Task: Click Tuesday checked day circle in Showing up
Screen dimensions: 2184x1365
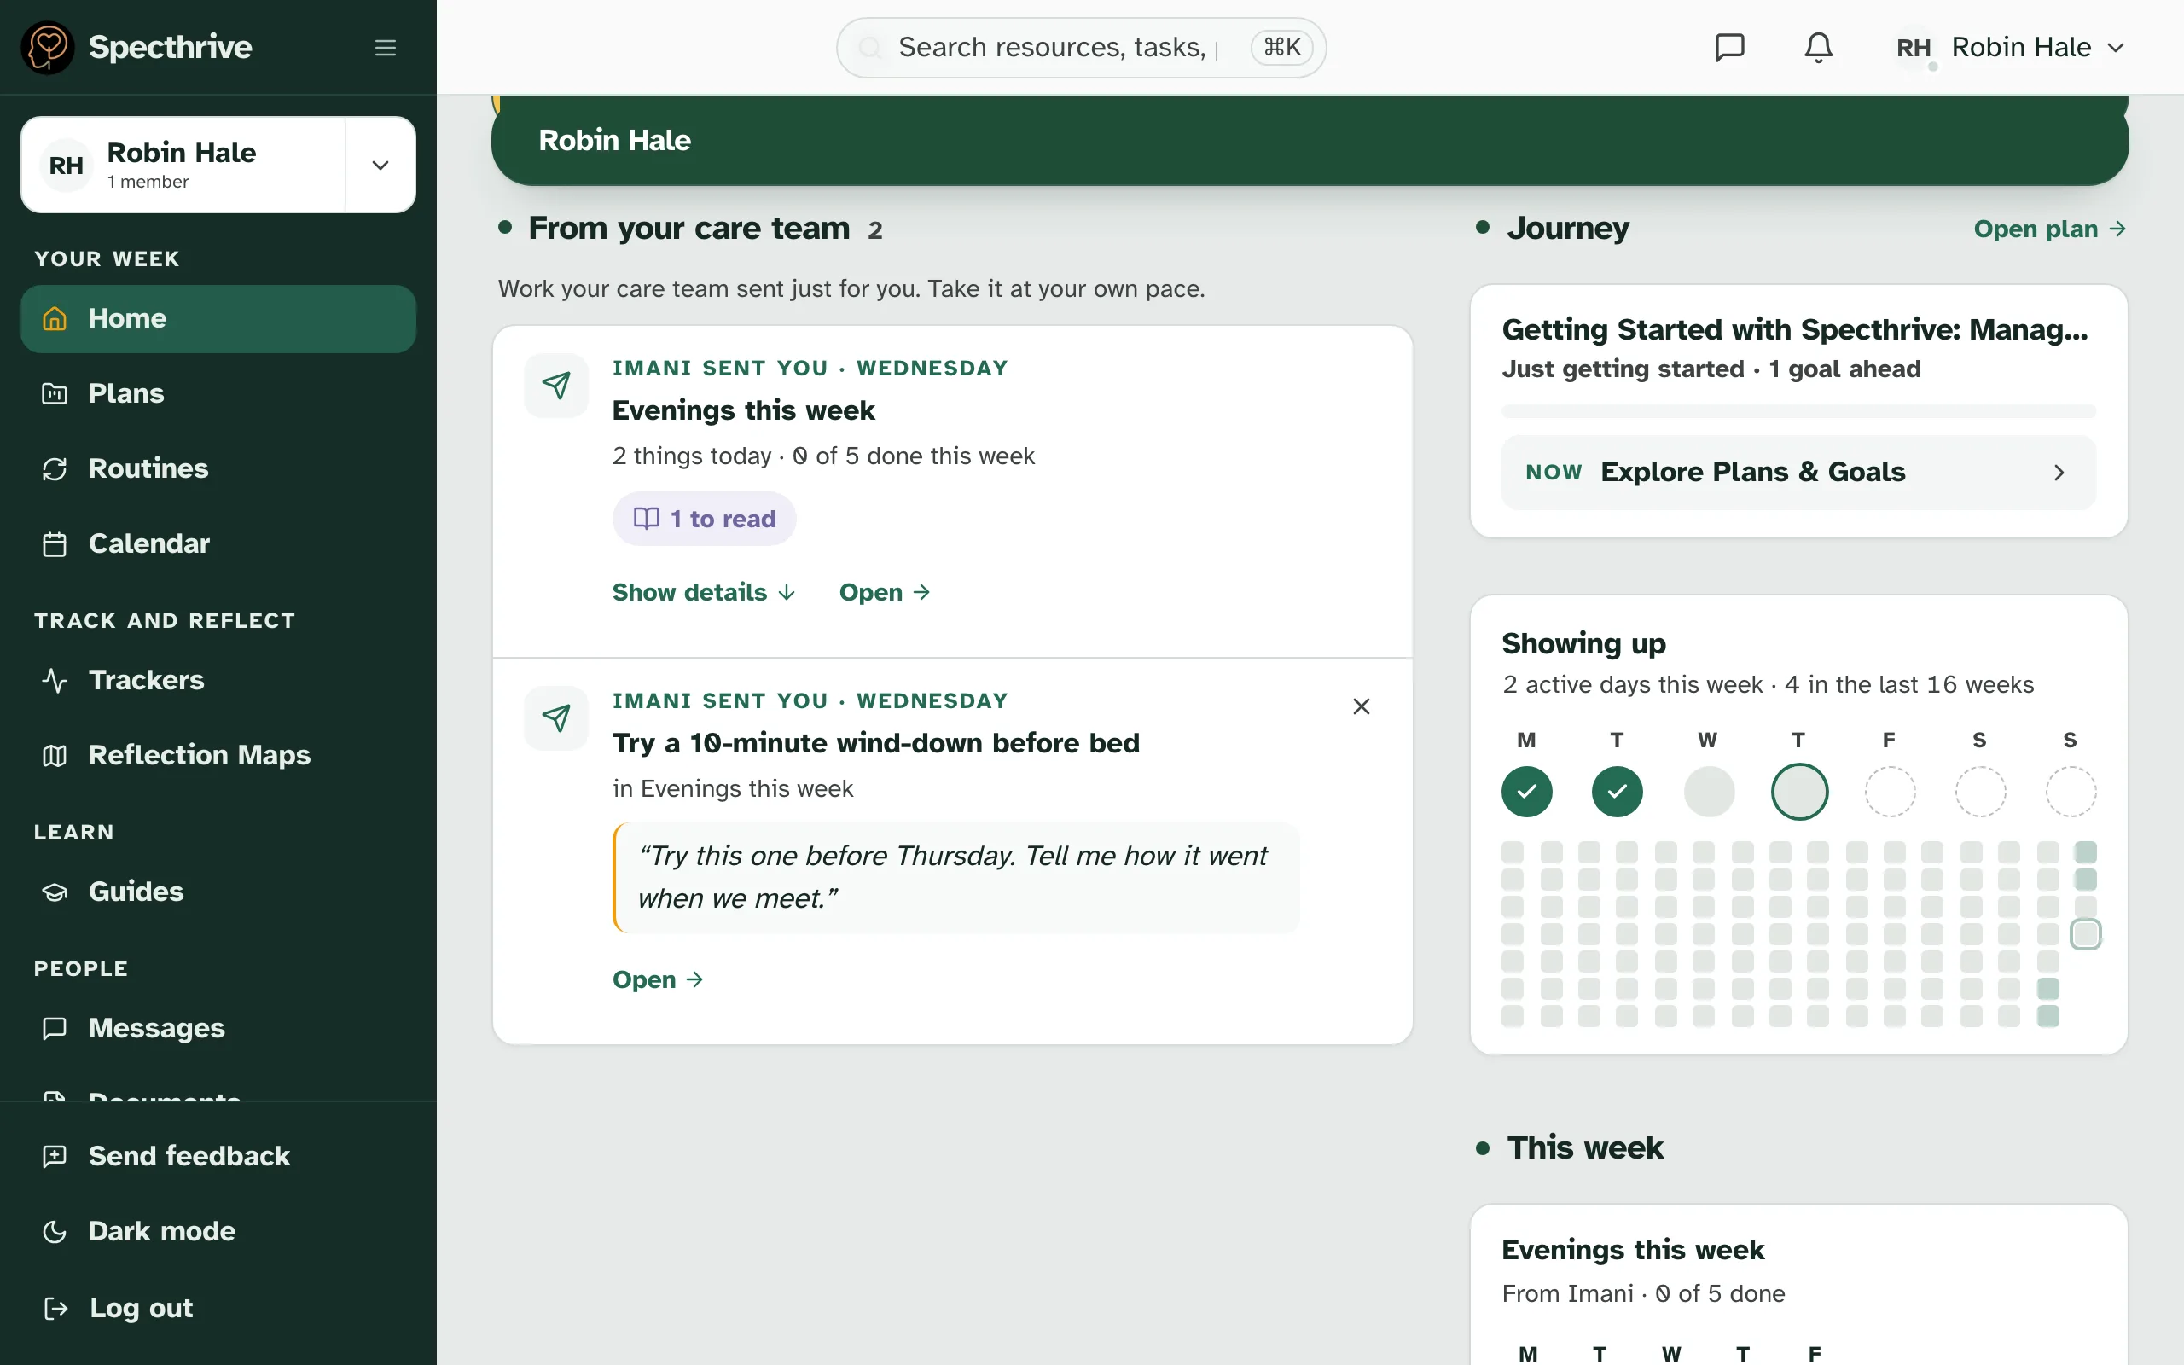Action: click(1617, 792)
